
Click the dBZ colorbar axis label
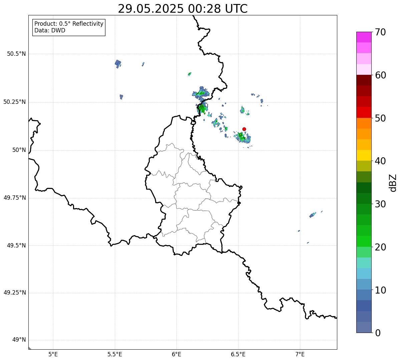click(x=393, y=183)
